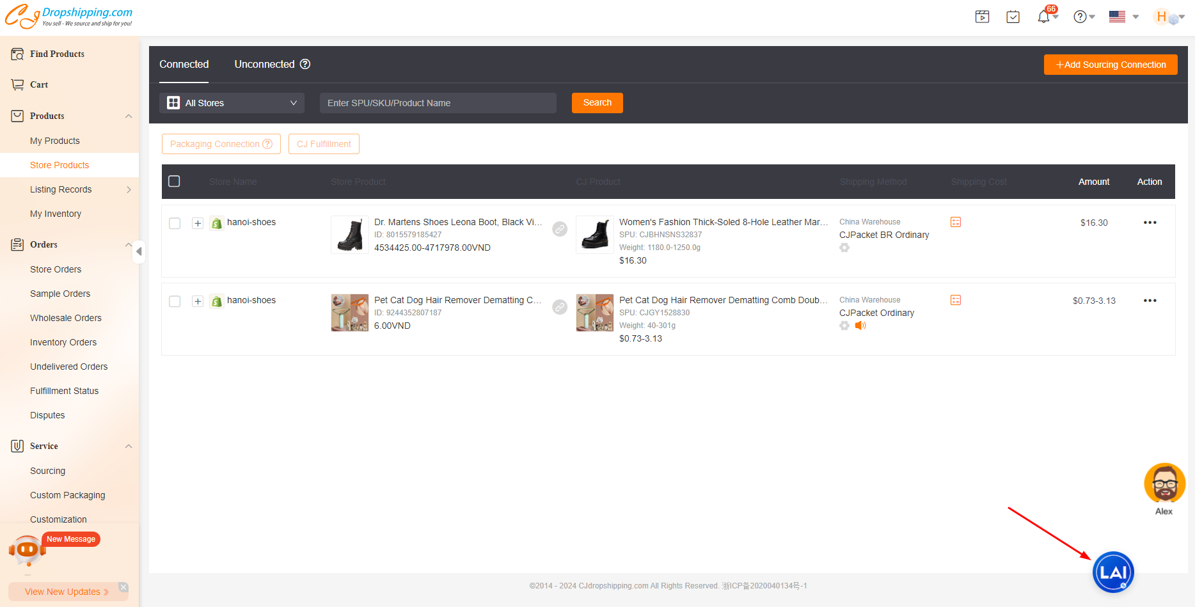The image size is (1195, 607).
Task: Click link icon for Pet Cat Dog product
Action: click(560, 307)
